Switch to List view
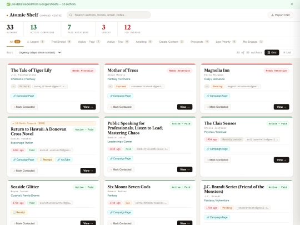300x225 pixels. point(287,52)
